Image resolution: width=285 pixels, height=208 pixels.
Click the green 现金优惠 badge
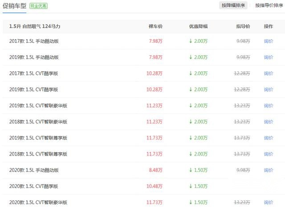click(38, 6)
